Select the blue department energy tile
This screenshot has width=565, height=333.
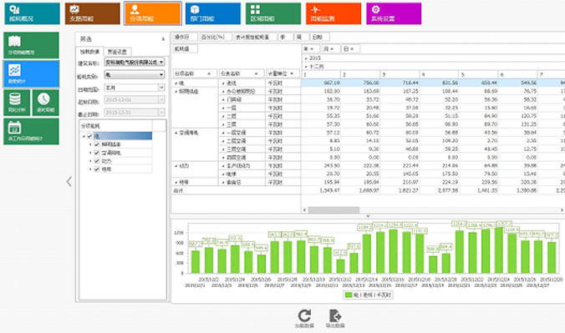pos(213,13)
